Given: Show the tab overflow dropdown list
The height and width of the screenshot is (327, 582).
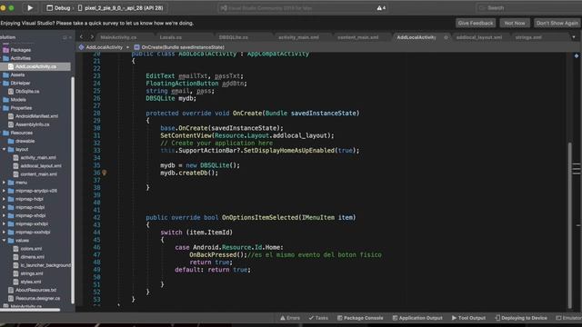Looking at the screenshot, I should tap(574, 37).
